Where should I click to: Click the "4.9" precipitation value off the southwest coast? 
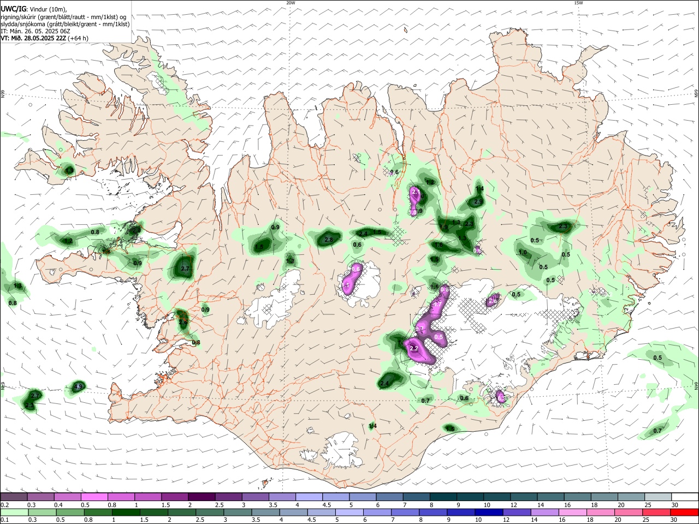77,387
